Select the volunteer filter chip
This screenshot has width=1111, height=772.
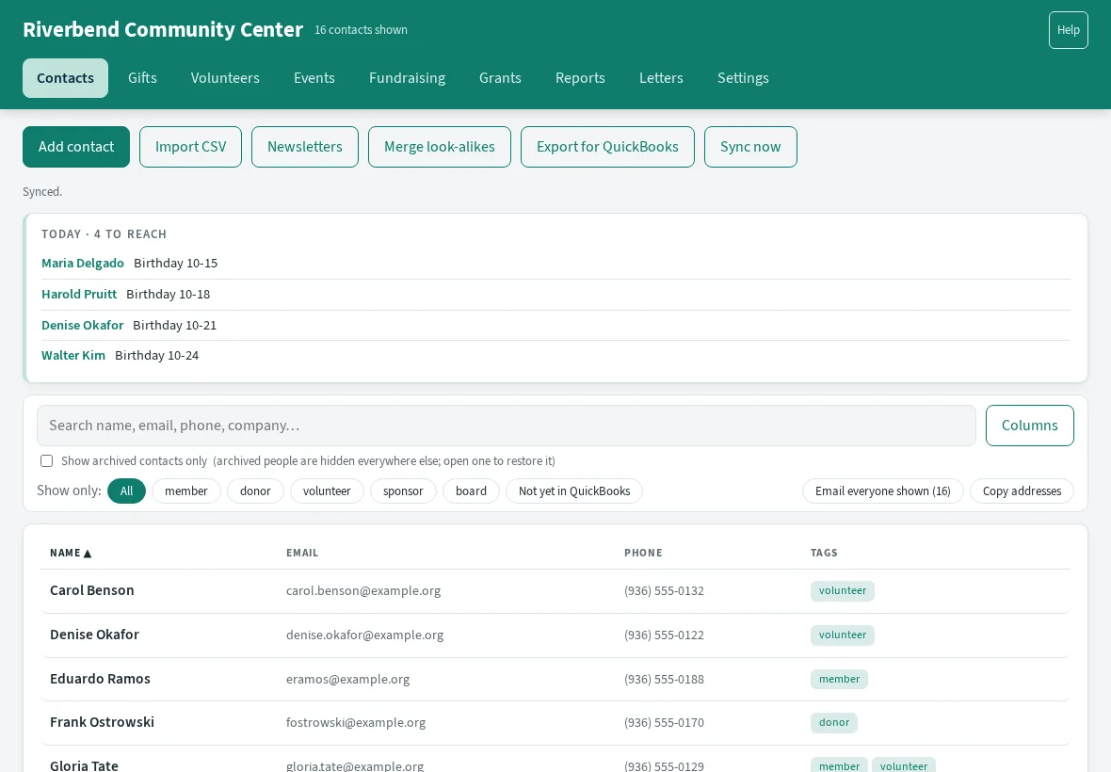[x=327, y=491]
